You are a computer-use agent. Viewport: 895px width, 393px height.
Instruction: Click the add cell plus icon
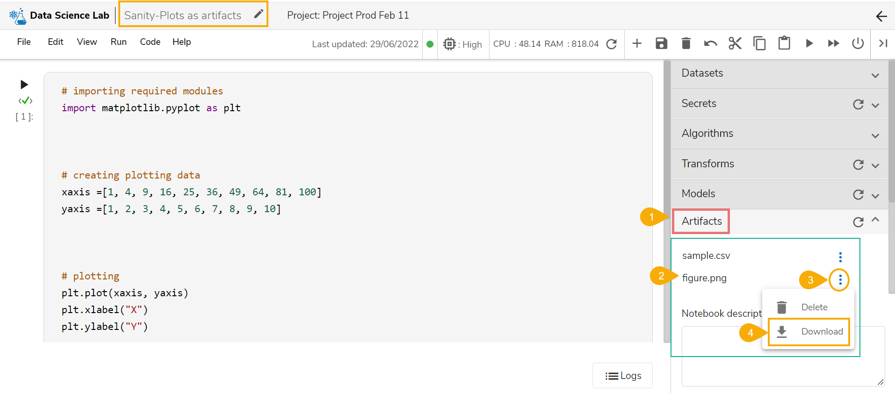point(637,43)
